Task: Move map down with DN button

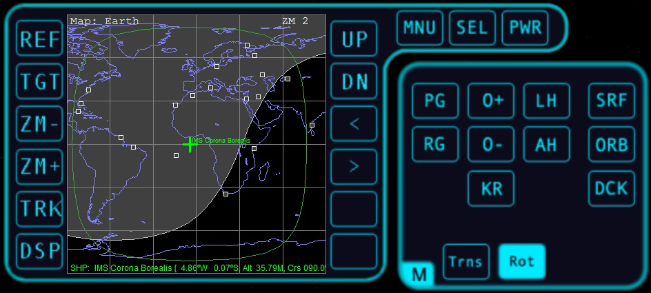Action: point(354,81)
